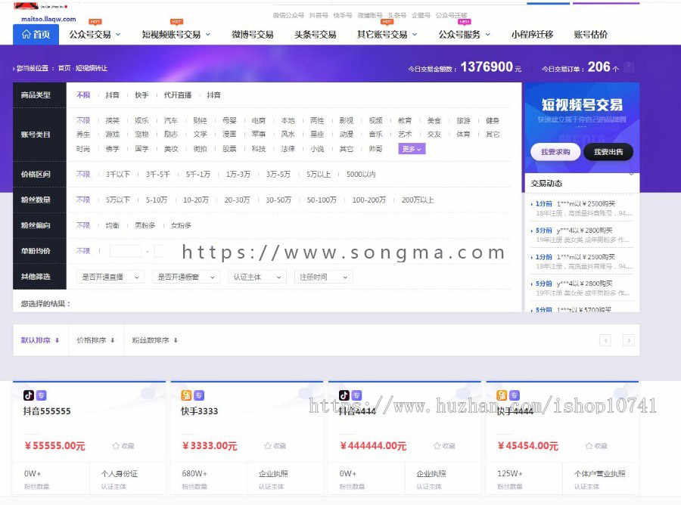
Task: Sort listings by 价格排序
Action: tap(95, 340)
